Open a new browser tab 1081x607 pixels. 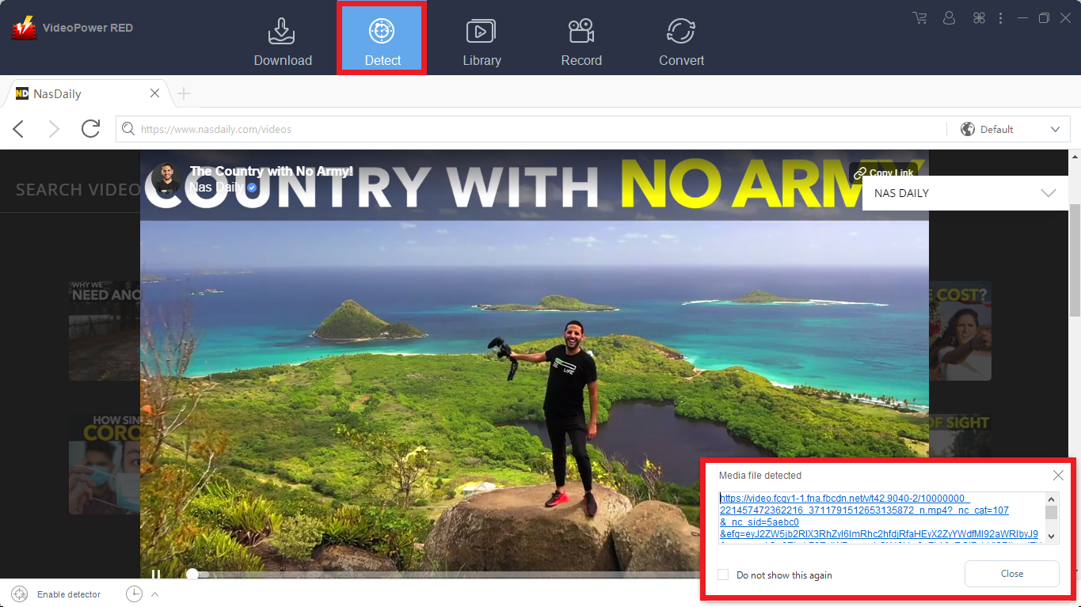click(184, 93)
